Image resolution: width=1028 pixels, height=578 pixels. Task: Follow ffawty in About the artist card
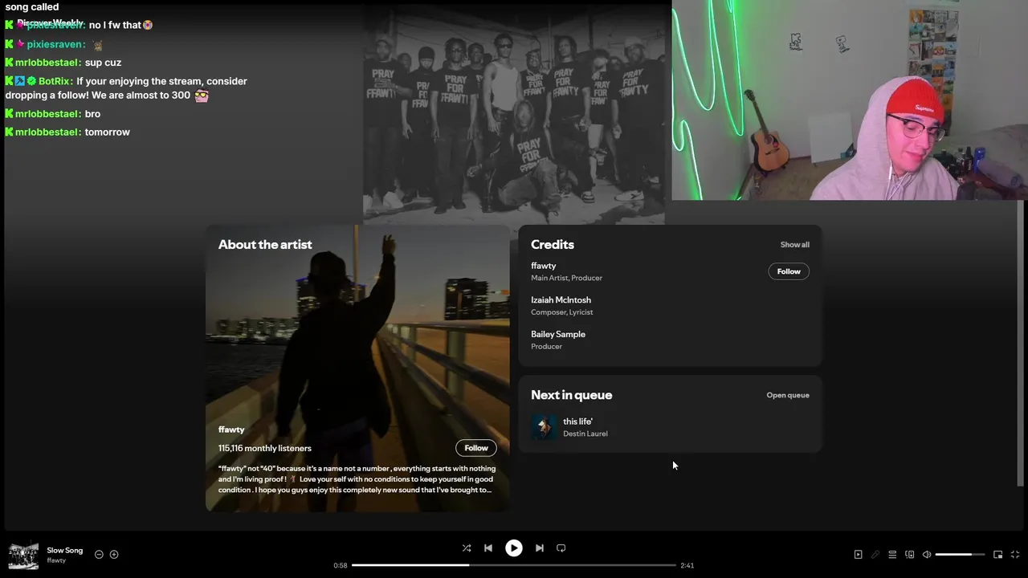point(476,448)
